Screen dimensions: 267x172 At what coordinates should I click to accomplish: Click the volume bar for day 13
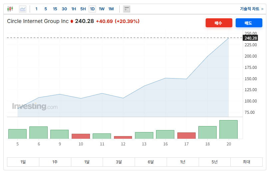[144, 135]
